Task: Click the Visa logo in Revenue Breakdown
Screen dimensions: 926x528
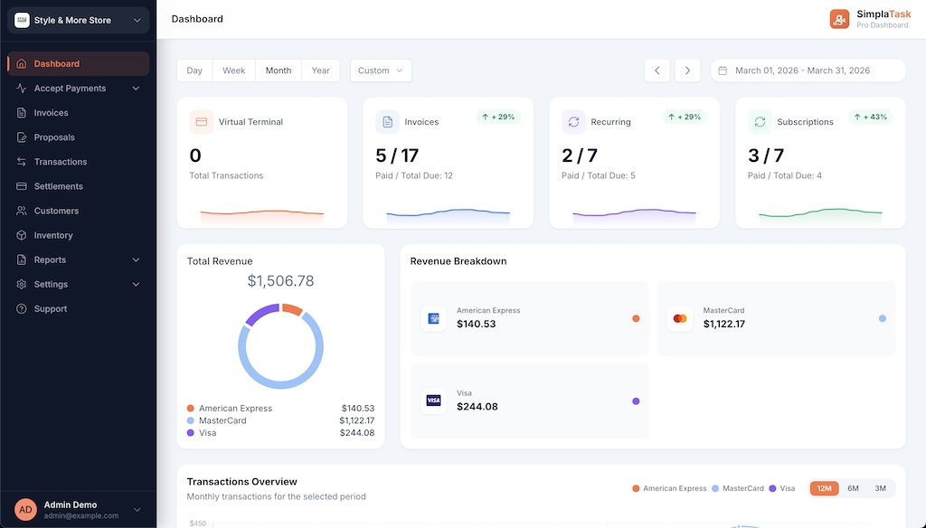Action: coord(433,401)
